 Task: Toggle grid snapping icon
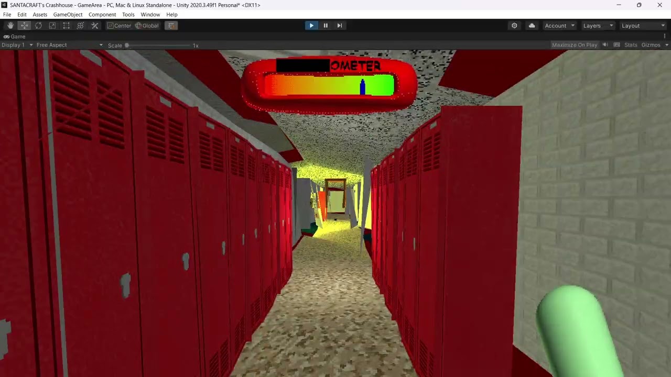tap(171, 26)
